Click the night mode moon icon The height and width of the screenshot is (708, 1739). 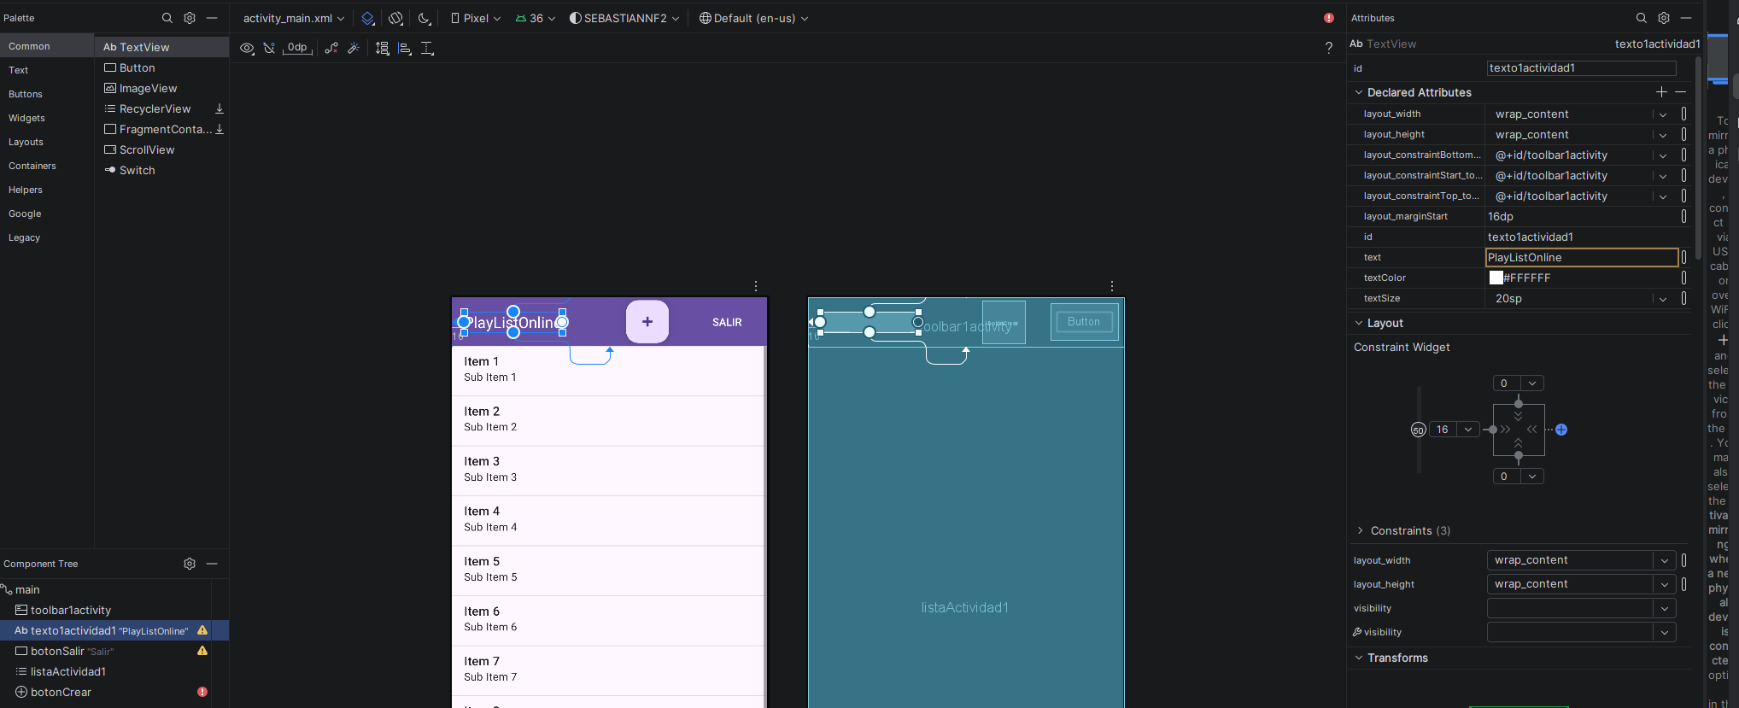tap(425, 18)
